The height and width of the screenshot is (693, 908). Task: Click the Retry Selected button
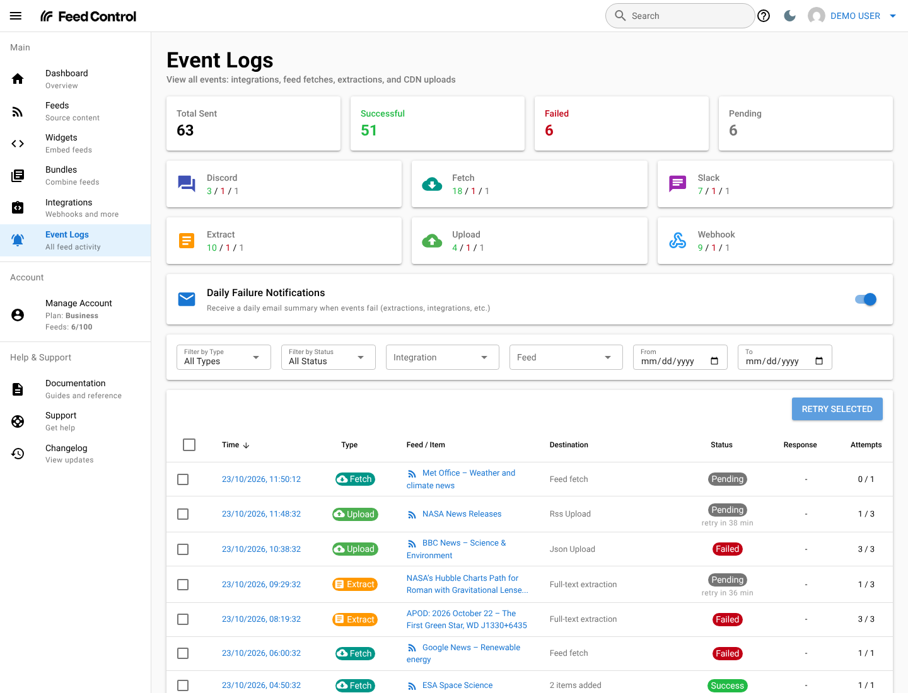[x=837, y=409]
